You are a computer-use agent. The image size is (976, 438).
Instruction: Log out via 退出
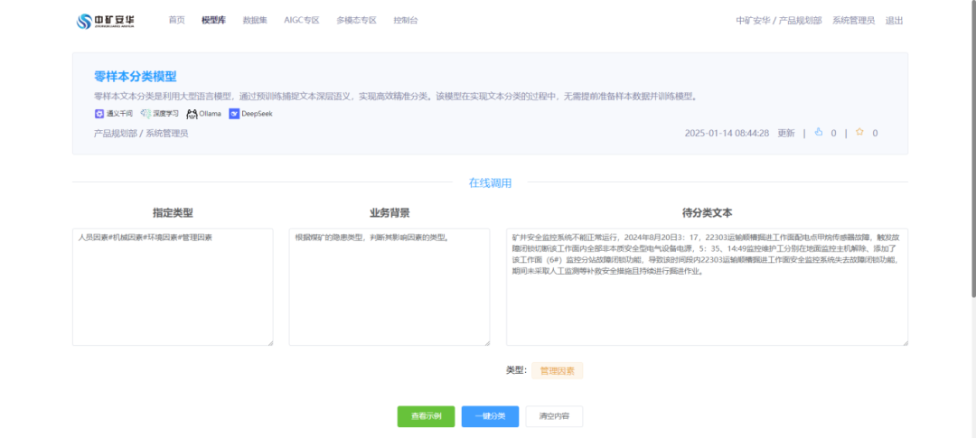[x=894, y=21]
